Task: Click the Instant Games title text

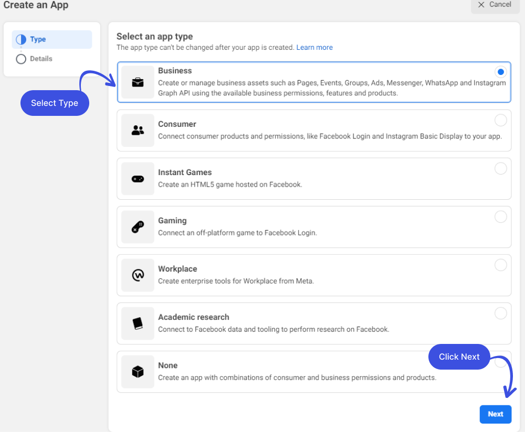Action: click(185, 172)
